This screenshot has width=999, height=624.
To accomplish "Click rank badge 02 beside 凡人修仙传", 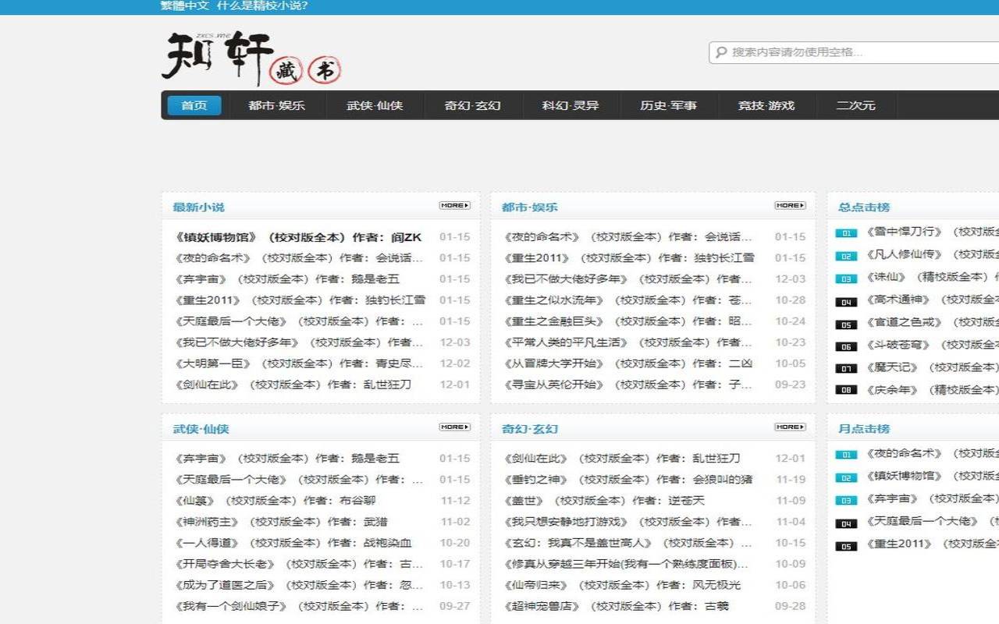I will click(x=846, y=256).
